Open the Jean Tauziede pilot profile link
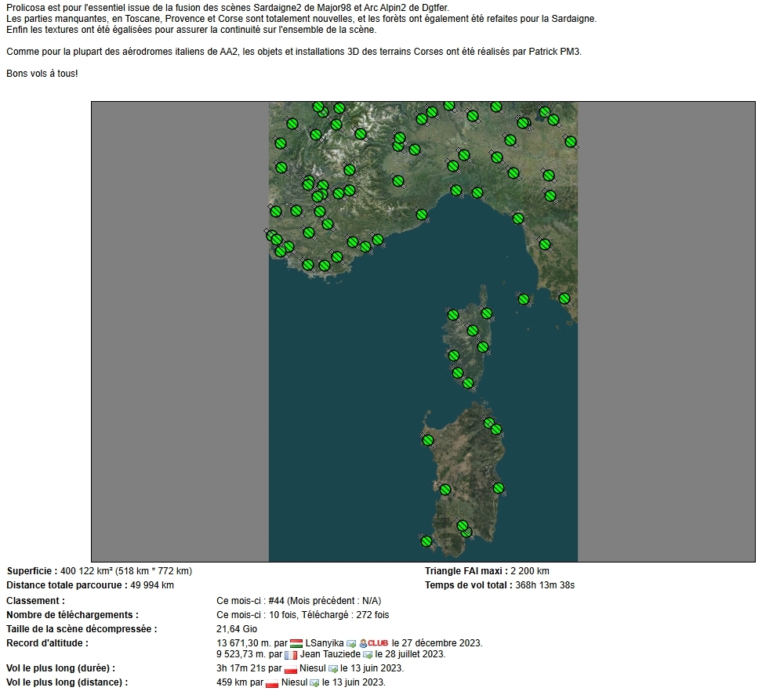Screen dimensions: 773x691 pyautogui.click(x=330, y=654)
